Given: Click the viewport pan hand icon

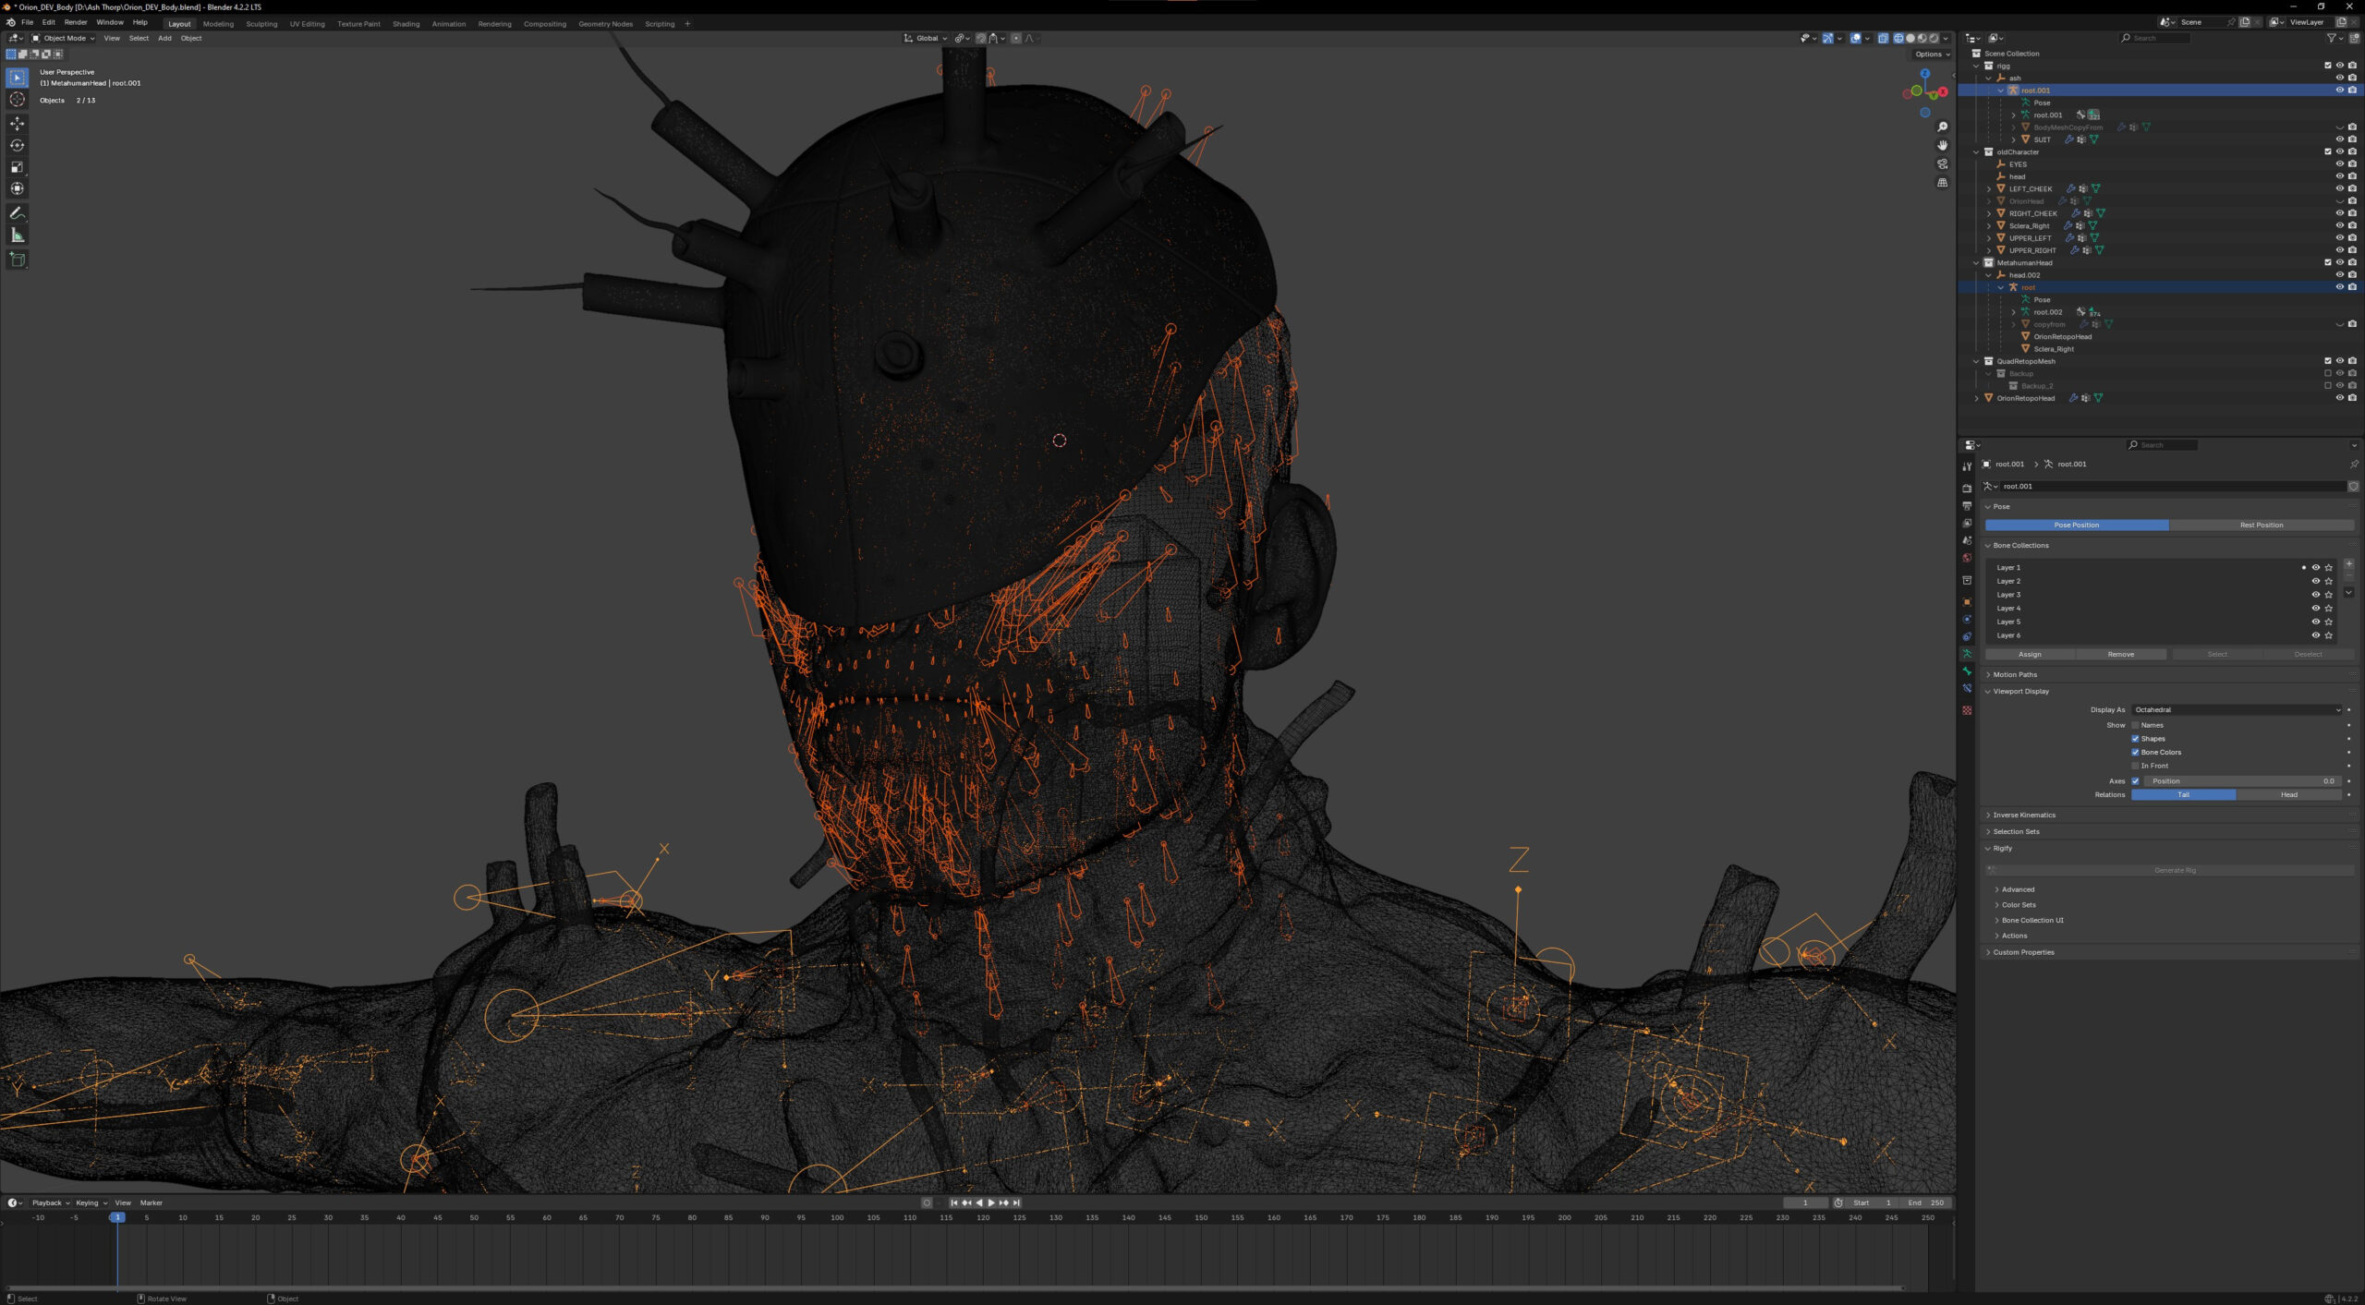Looking at the screenshot, I should 1942,146.
